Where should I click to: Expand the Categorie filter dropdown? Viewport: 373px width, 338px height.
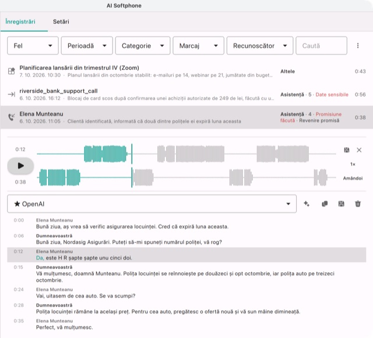pos(143,45)
